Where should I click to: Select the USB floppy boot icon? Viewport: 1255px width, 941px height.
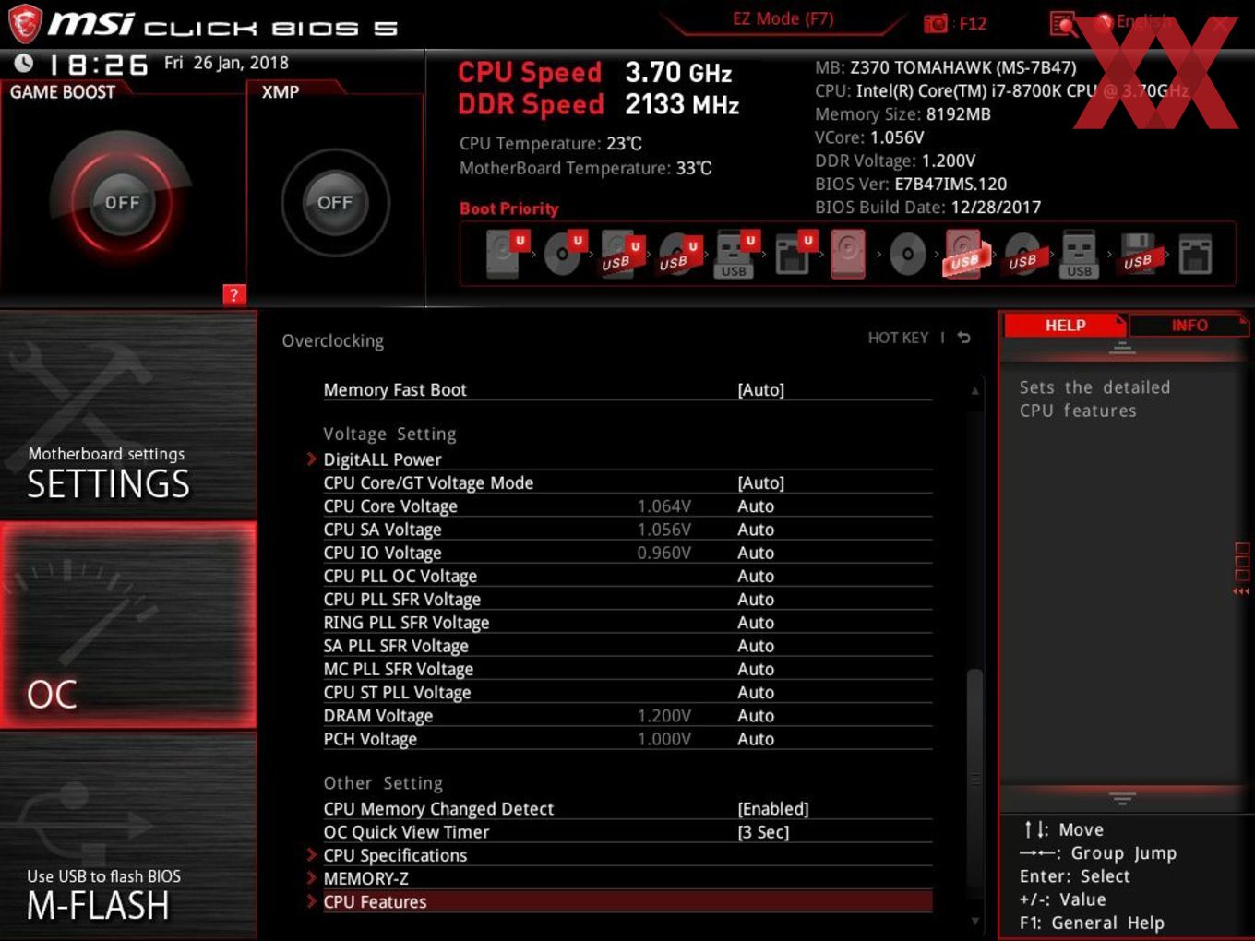click(1138, 254)
